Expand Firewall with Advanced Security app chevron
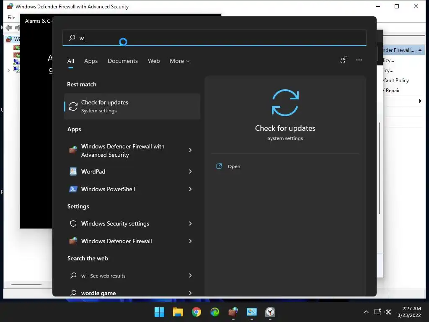 point(191,150)
